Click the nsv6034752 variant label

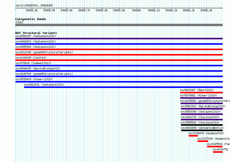click(220, 149)
